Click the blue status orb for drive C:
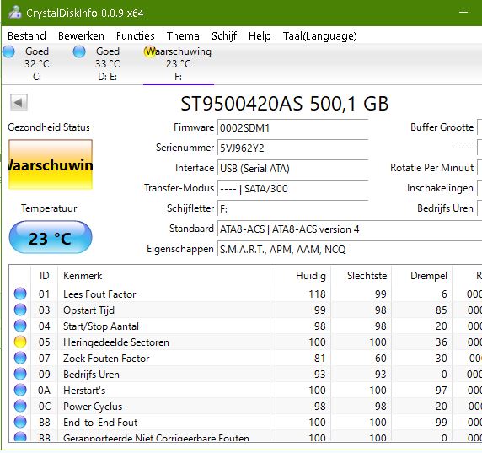The height and width of the screenshot is (453, 482). pyautogui.click(x=8, y=51)
